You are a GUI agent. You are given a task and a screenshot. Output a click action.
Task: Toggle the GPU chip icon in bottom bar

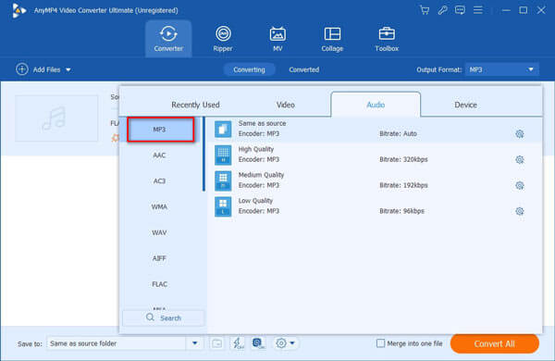click(x=259, y=343)
